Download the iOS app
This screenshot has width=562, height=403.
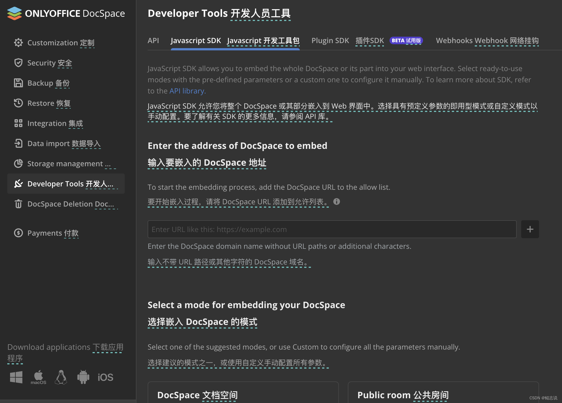tap(105, 378)
